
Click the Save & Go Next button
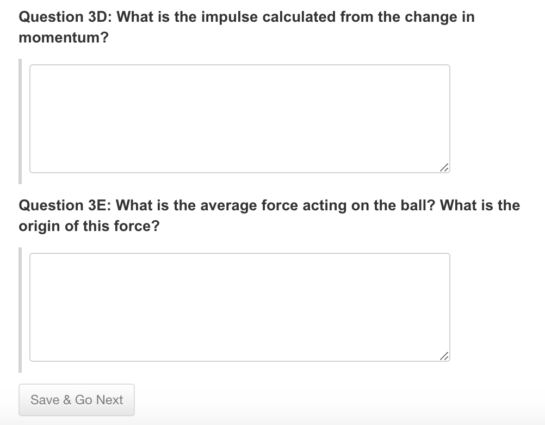click(x=76, y=400)
